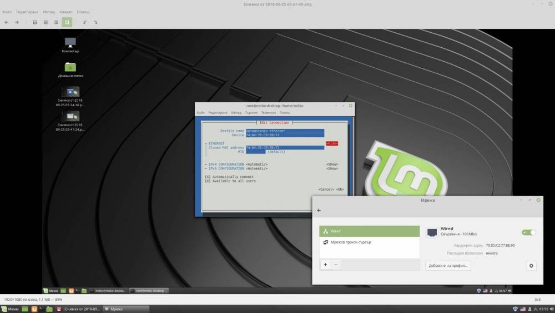Open the Меню button on the bottom panel
This screenshot has height=313, width=555.
pos(10,309)
